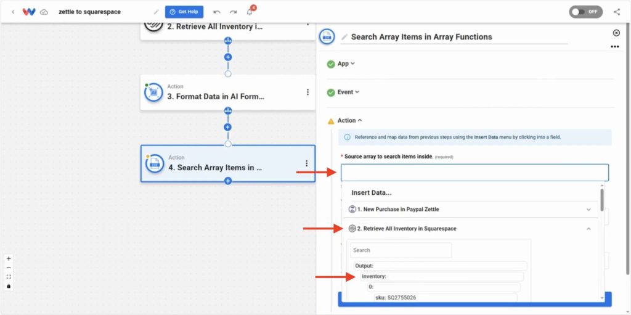The height and width of the screenshot is (315, 631).
Task: Close the step configuration panel
Action: (616, 33)
